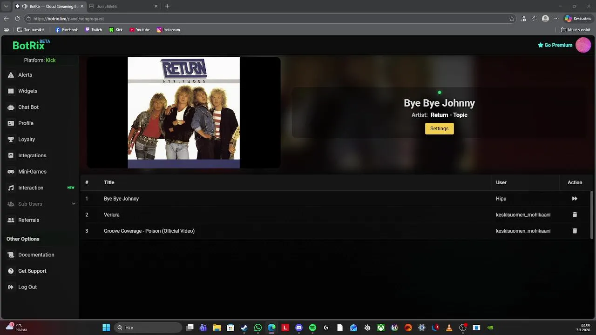
Task: Open the Kick bookmark
Action: [116, 30]
